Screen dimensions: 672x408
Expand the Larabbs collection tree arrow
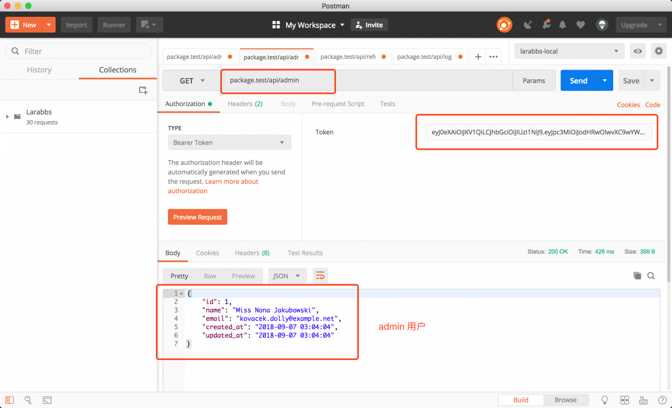point(7,116)
